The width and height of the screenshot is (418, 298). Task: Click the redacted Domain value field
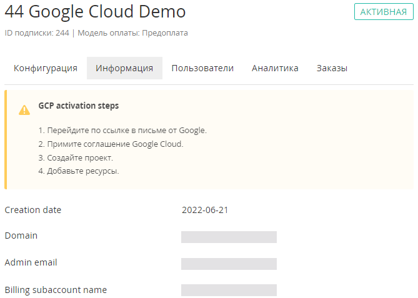(x=229, y=237)
